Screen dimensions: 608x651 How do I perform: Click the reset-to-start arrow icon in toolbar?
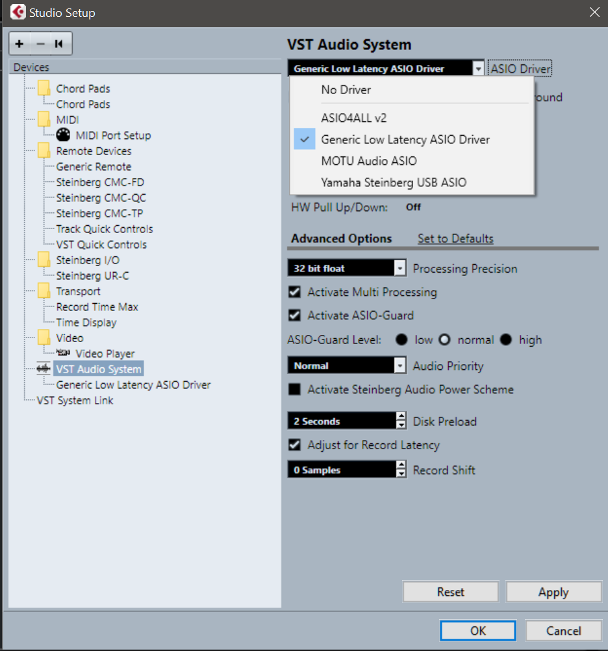point(58,43)
